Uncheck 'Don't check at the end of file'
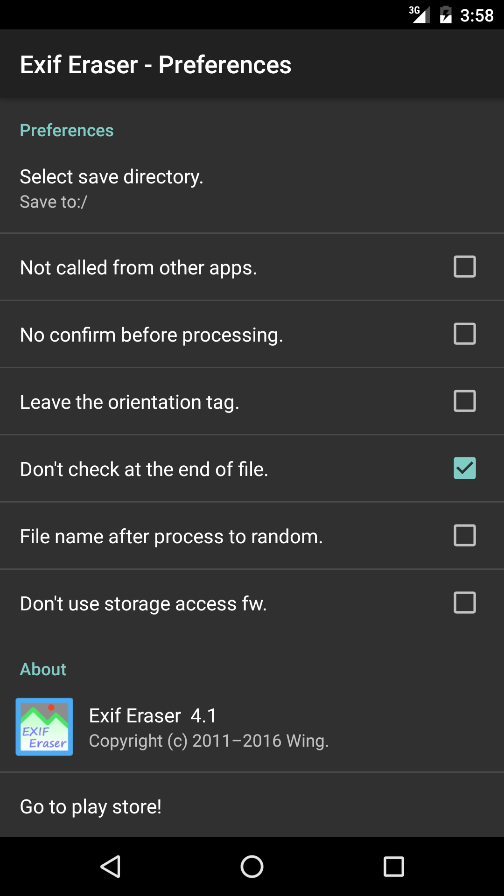This screenshot has width=504, height=896. 464,468
